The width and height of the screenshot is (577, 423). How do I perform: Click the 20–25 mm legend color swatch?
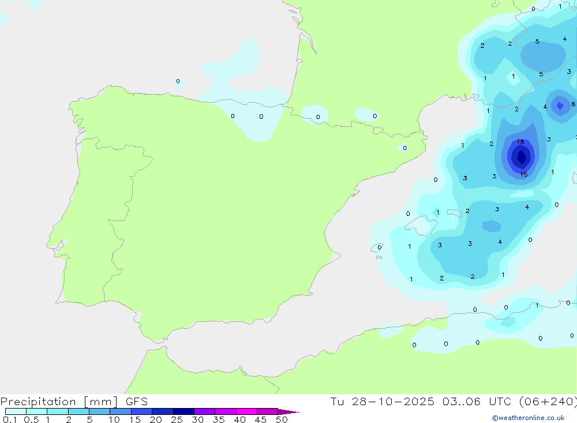(x=162, y=411)
